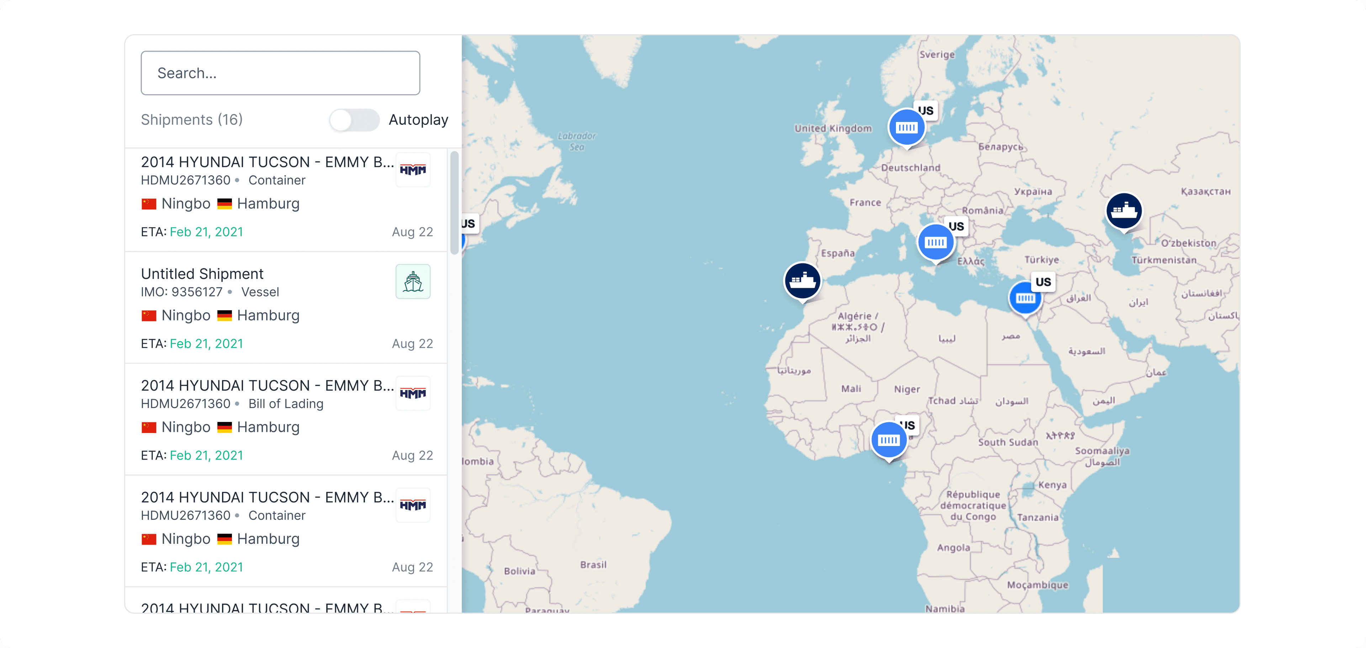
Task: Click HMM logo on first Container shipment
Action: tap(413, 170)
